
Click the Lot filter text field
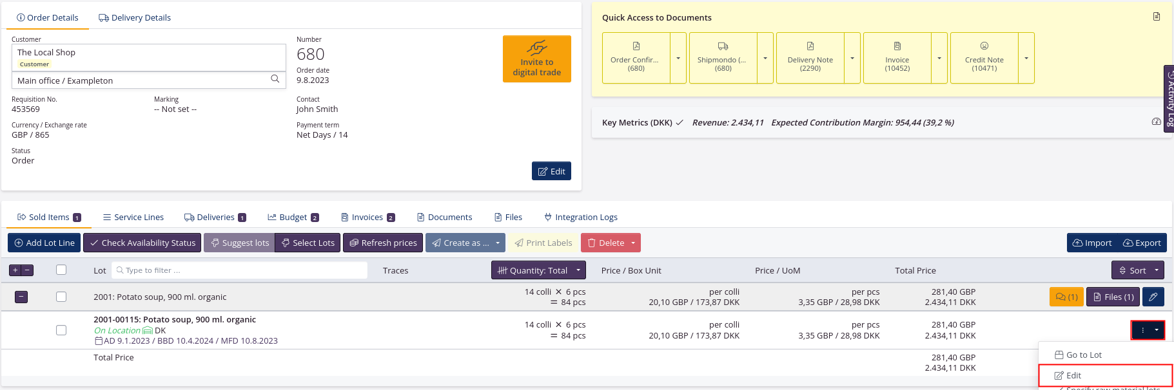240,270
